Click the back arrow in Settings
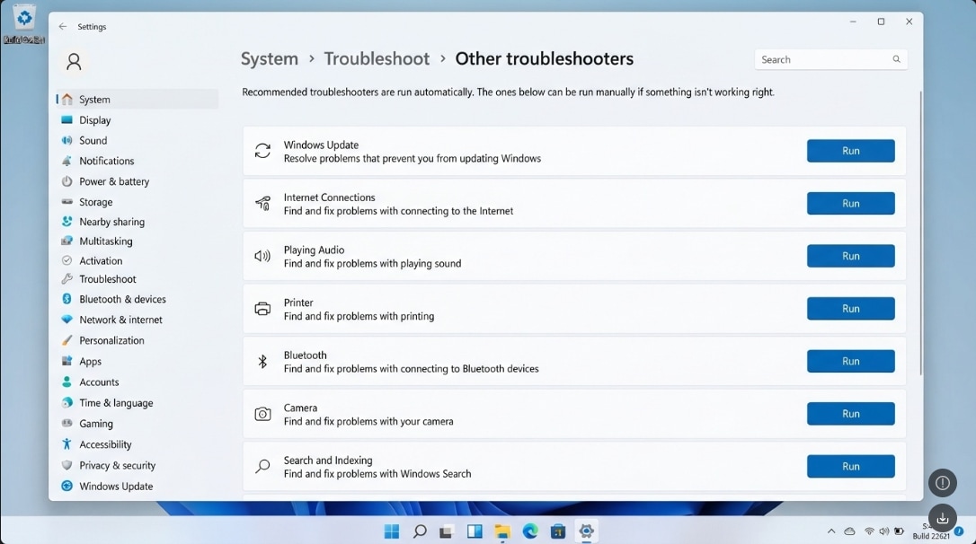This screenshot has width=976, height=544. [x=62, y=27]
